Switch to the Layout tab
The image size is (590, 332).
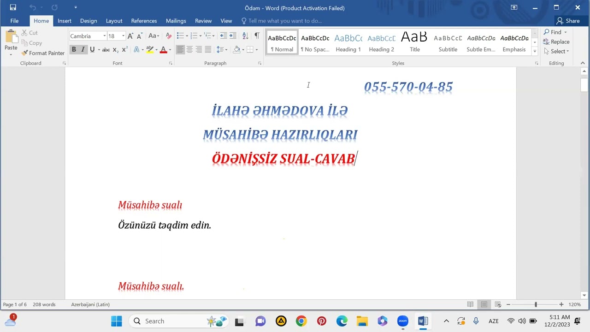(114, 21)
